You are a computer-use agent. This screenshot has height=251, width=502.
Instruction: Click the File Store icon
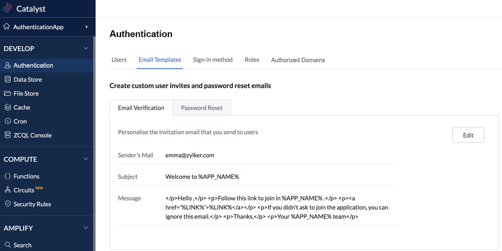pos(7,93)
